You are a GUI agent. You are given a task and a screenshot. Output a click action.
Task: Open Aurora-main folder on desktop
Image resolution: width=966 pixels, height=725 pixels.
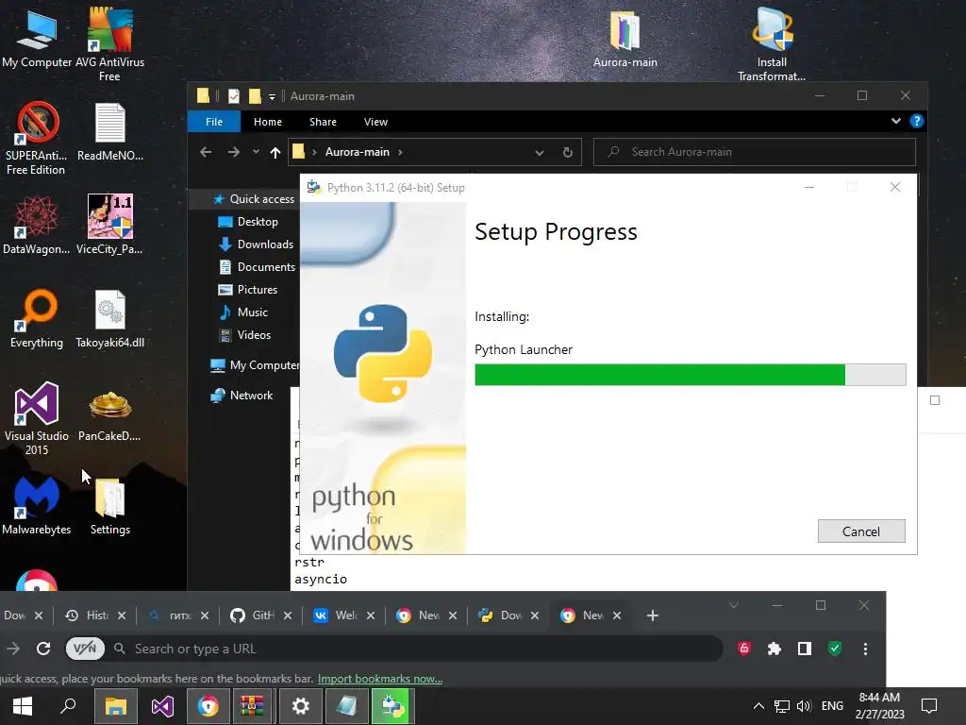[x=625, y=38]
